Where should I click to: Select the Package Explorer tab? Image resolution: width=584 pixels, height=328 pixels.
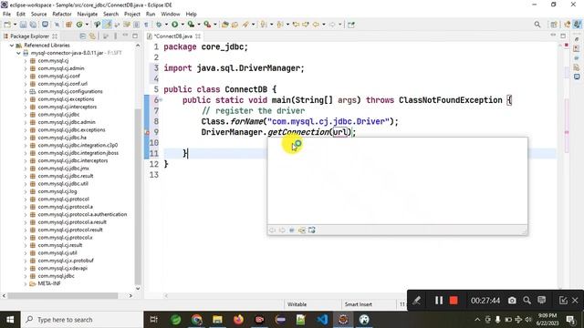point(30,36)
